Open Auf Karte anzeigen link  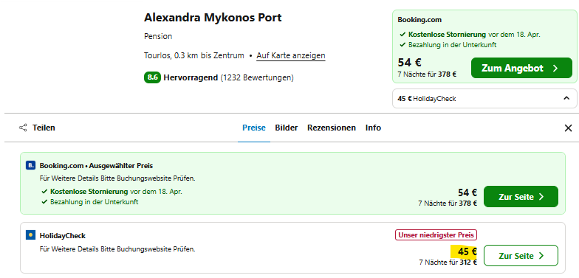click(x=291, y=56)
